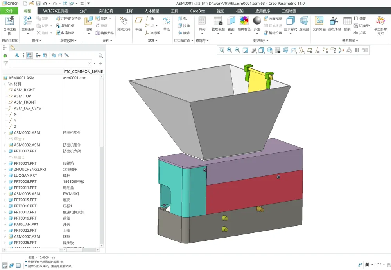Click the File (文件) button
This screenshot has height=270, width=391.
(9, 11)
